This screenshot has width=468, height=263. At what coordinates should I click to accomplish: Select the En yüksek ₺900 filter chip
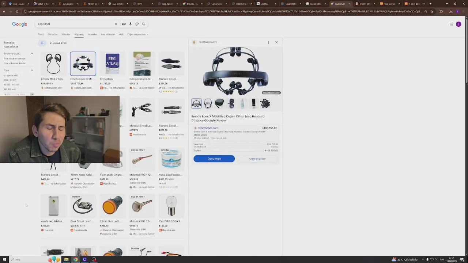(58, 43)
